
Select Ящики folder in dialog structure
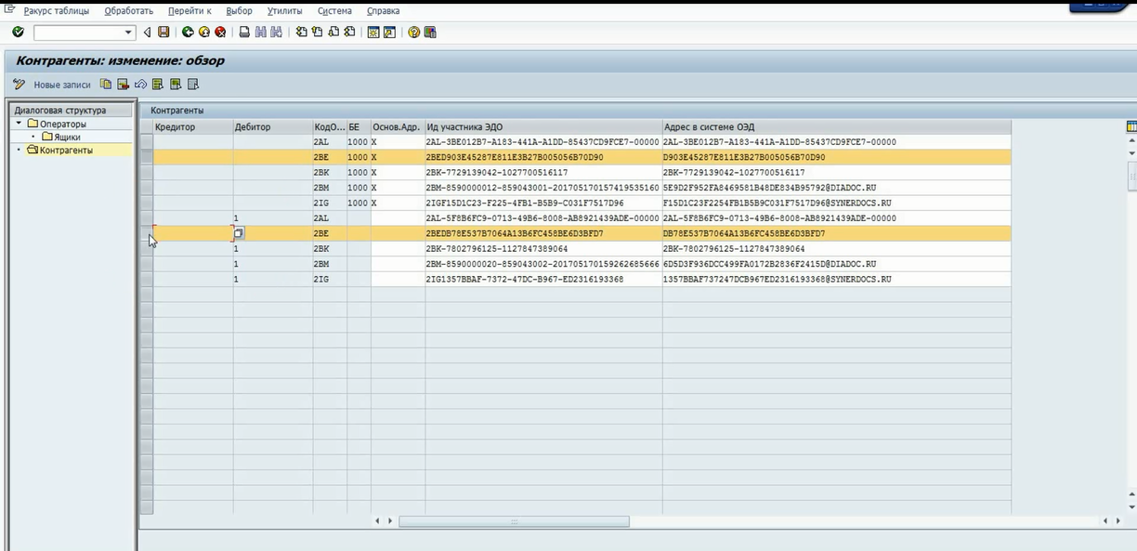click(x=67, y=137)
